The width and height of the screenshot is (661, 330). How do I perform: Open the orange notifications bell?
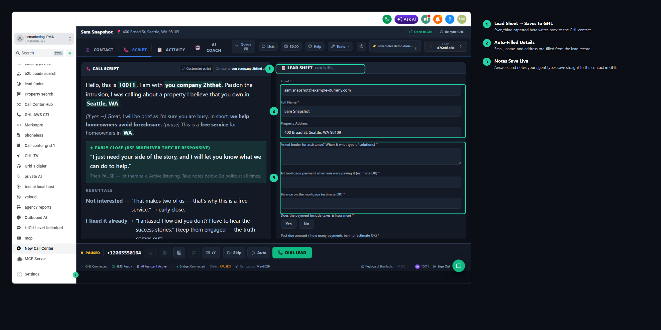coord(438,19)
